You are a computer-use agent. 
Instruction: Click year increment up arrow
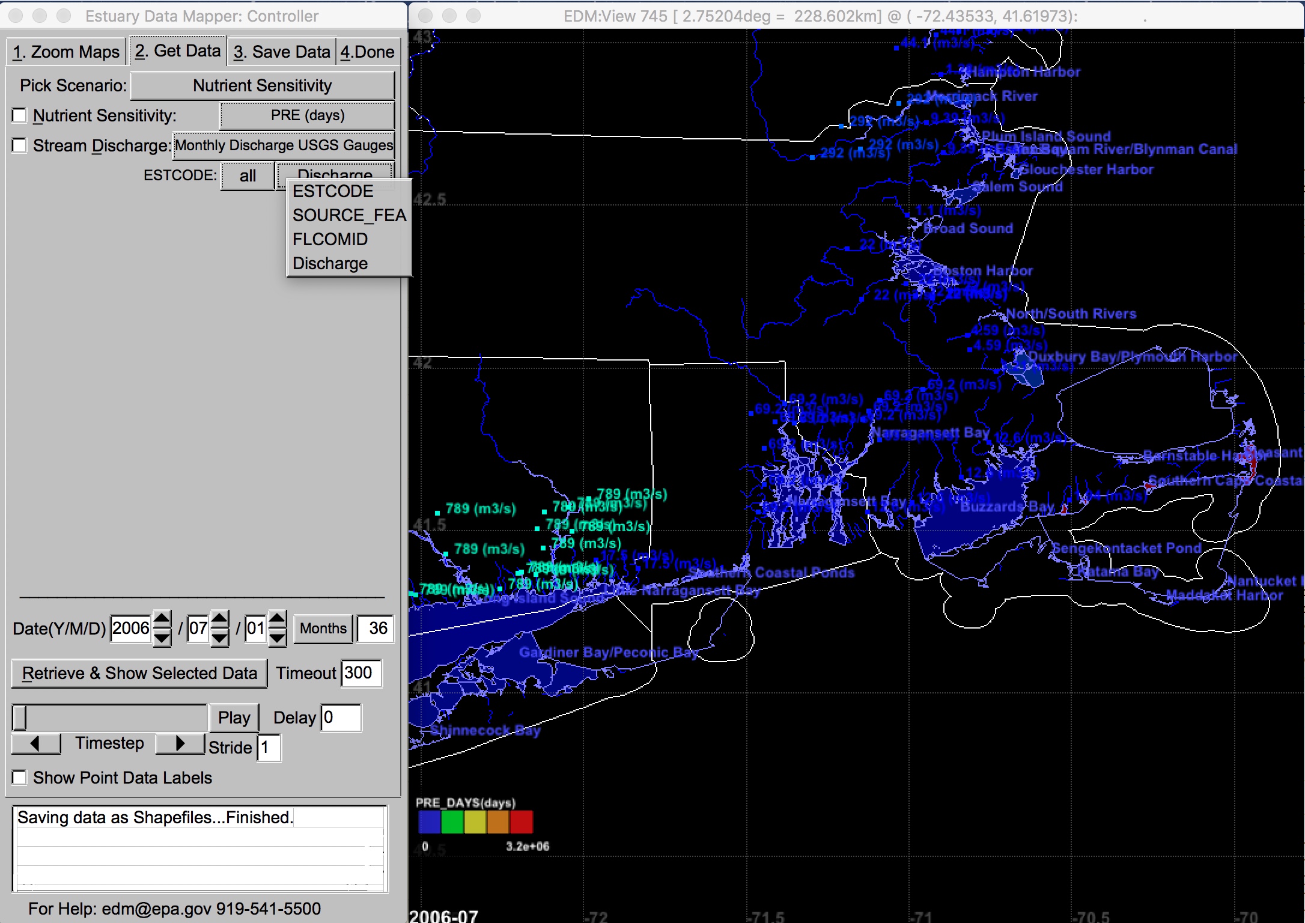coord(162,618)
